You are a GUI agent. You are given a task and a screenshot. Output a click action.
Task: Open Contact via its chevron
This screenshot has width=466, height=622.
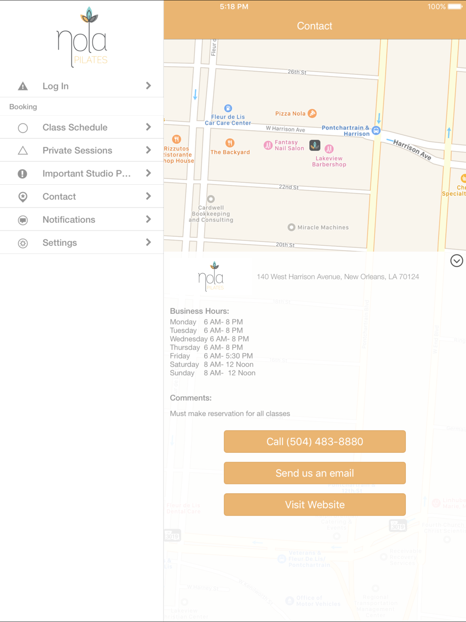pos(148,196)
